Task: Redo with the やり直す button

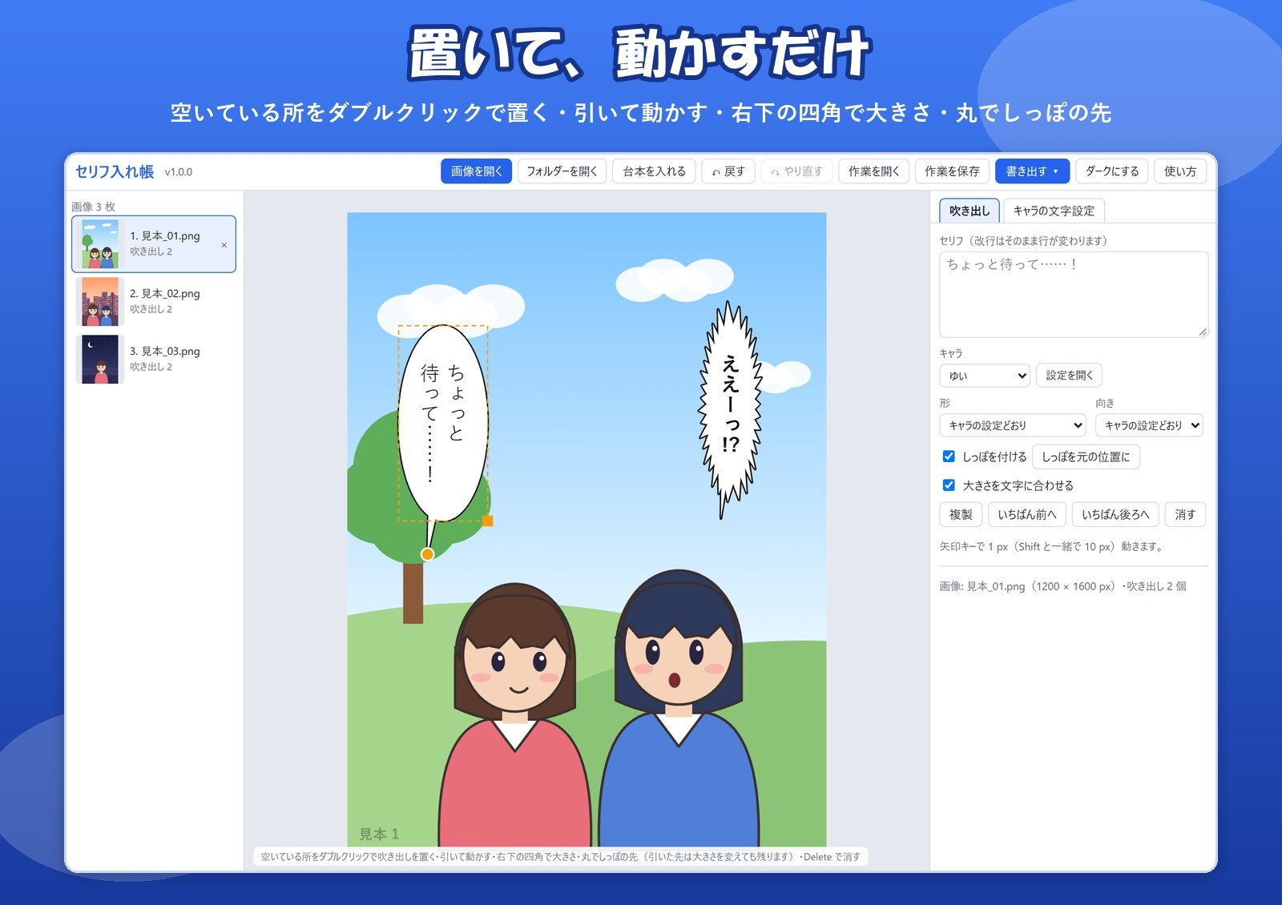Action: [x=796, y=171]
